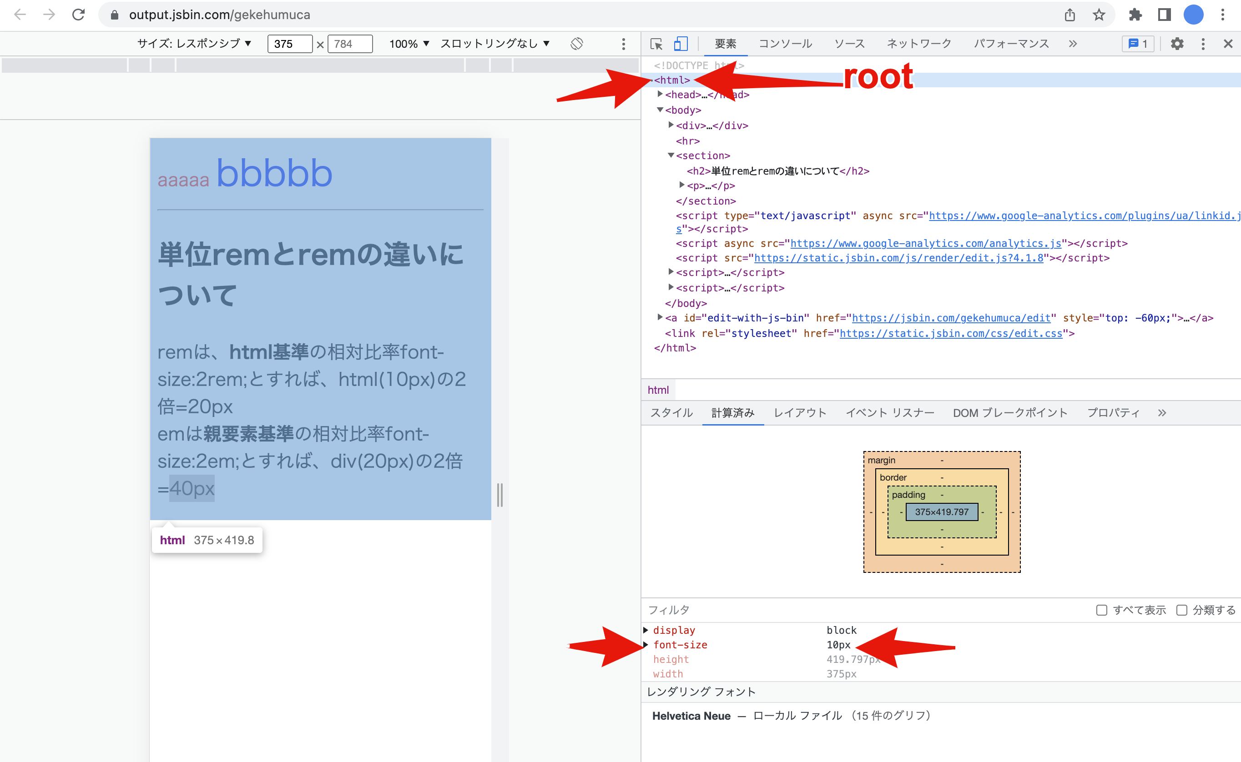
Task: Open the スタイル sub-tab
Action: [671, 413]
